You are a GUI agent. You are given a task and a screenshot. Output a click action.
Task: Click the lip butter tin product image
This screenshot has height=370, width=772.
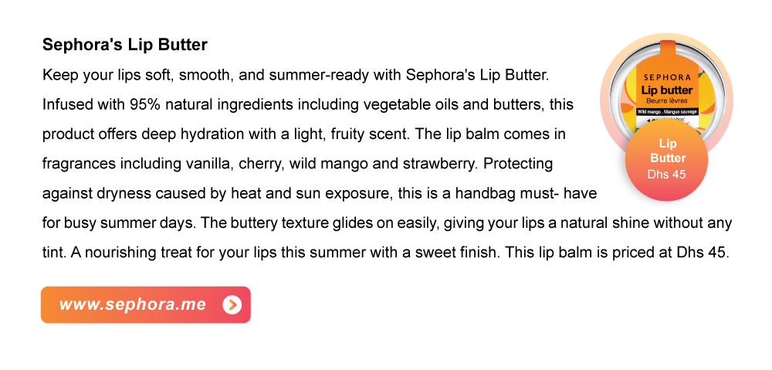tap(666, 93)
